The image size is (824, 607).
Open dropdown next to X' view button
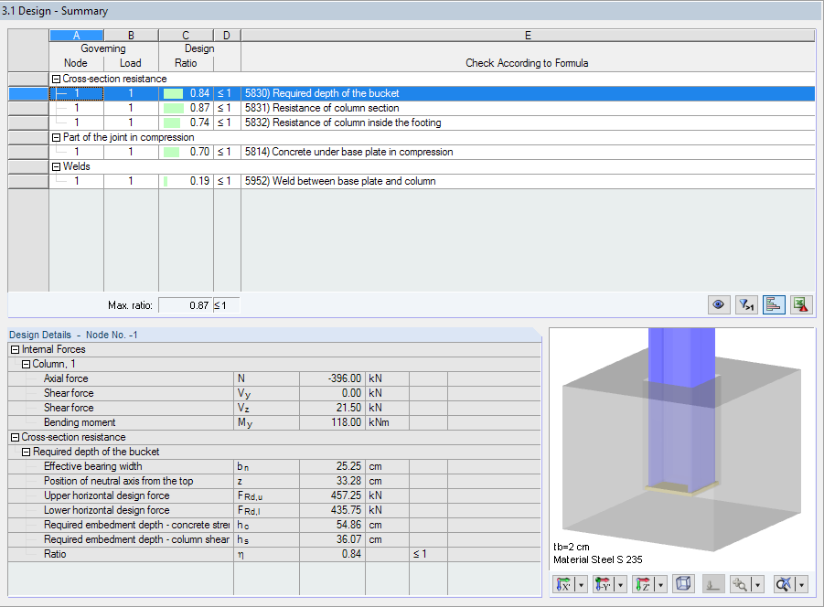click(580, 583)
